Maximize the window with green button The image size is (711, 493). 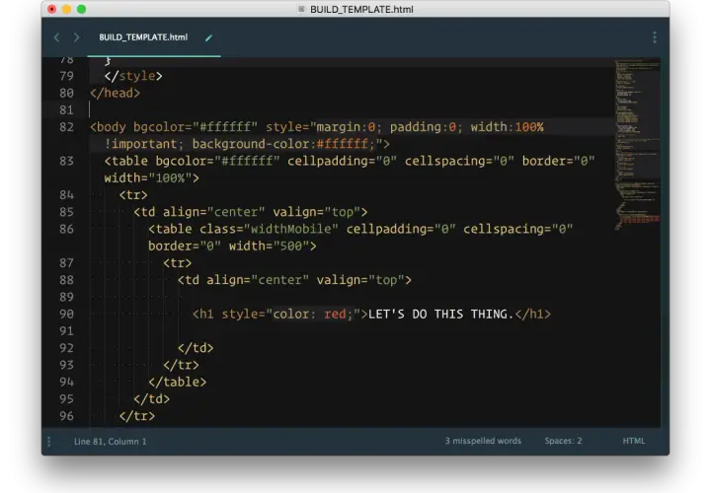pos(81,9)
